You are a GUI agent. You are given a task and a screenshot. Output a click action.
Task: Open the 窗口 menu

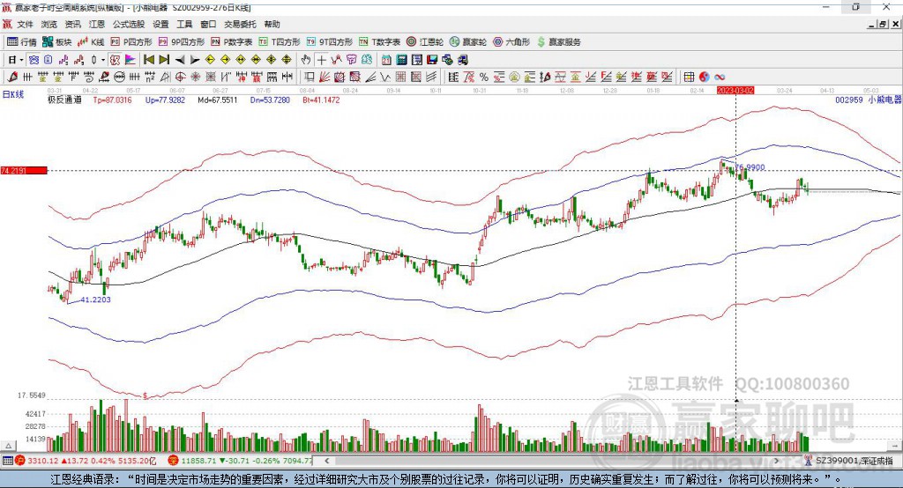point(208,24)
